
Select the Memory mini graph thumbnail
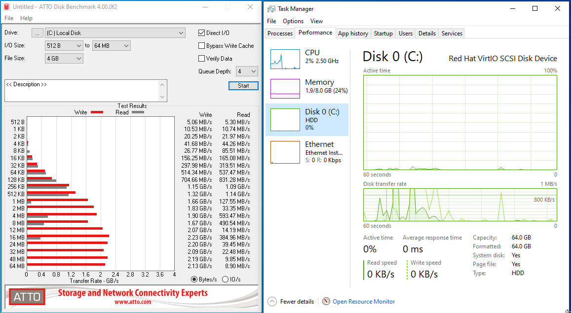coord(285,89)
